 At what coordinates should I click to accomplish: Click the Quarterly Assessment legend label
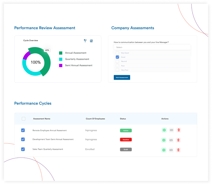[x=77, y=59]
